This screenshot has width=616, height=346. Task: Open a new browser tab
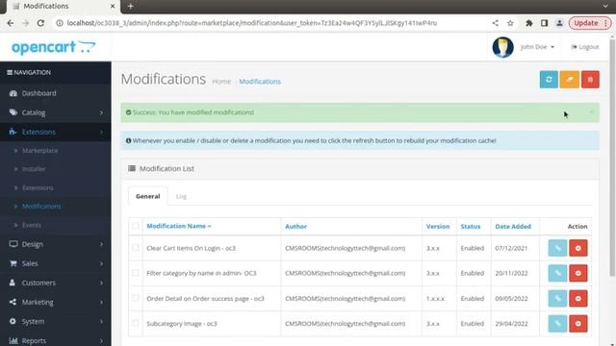(x=131, y=7)
